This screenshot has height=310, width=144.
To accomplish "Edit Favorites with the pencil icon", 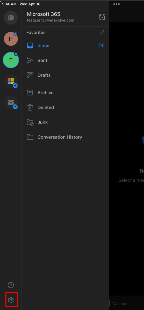I will coord(102,32).
